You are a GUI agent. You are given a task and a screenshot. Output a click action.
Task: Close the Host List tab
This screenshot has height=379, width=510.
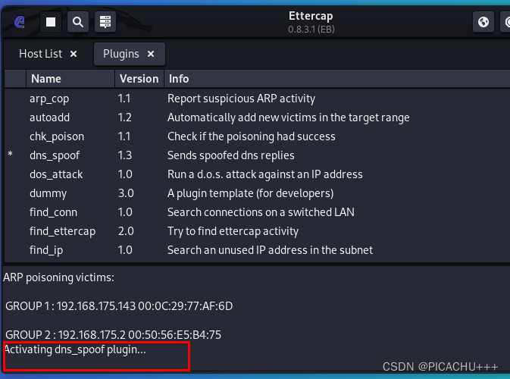[74, 54]
